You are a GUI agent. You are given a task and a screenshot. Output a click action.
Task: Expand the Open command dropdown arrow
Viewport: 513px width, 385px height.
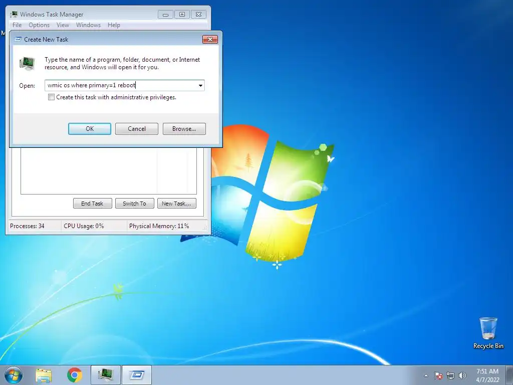tap(200, 85)
